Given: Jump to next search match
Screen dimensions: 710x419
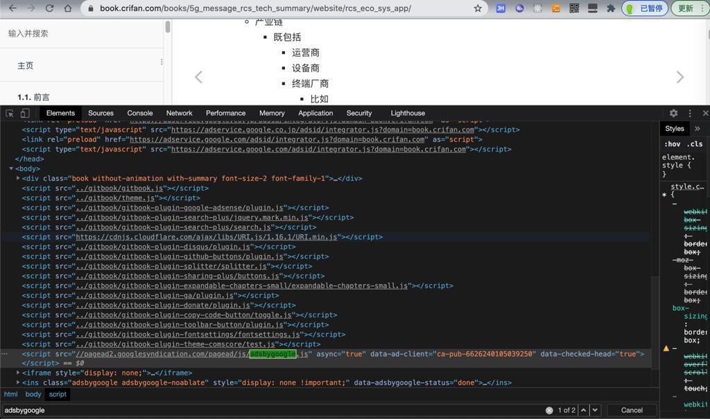Looking at the screenshot, I should pyautogui.click(x=595, y=411).
